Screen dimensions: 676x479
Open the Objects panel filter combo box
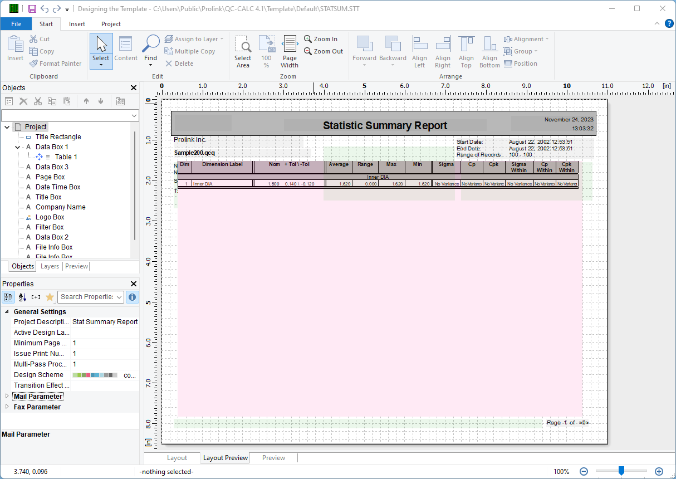(x=70, y=115)
